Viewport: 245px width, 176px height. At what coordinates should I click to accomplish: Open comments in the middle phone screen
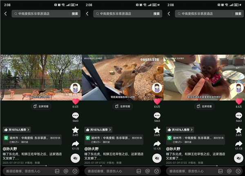coord(157,115)
